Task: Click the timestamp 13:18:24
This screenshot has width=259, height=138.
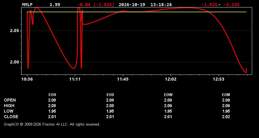Action: 161,4
